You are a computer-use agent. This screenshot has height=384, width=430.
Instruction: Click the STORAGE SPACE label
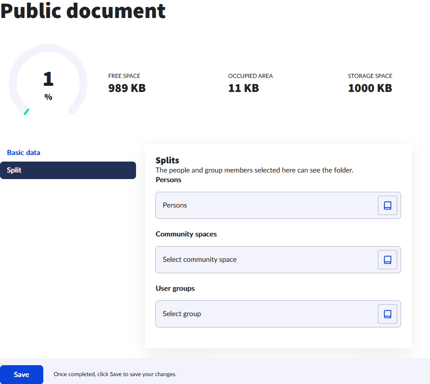point(370,76)
